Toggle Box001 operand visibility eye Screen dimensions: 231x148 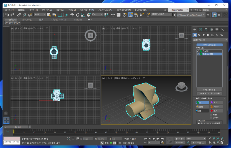point(198,51)
